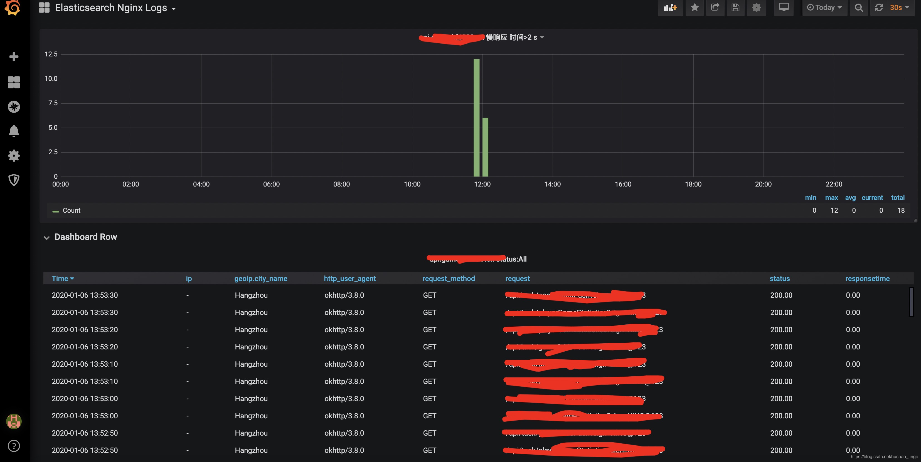Sort legend by total column
The height and width of the screenshot is (462, 921).
[897, 198]
